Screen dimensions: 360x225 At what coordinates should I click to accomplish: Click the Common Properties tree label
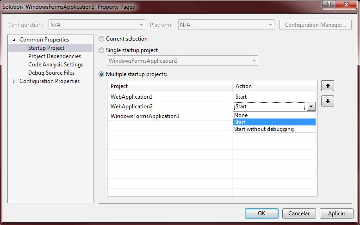[x=44, y=40]
